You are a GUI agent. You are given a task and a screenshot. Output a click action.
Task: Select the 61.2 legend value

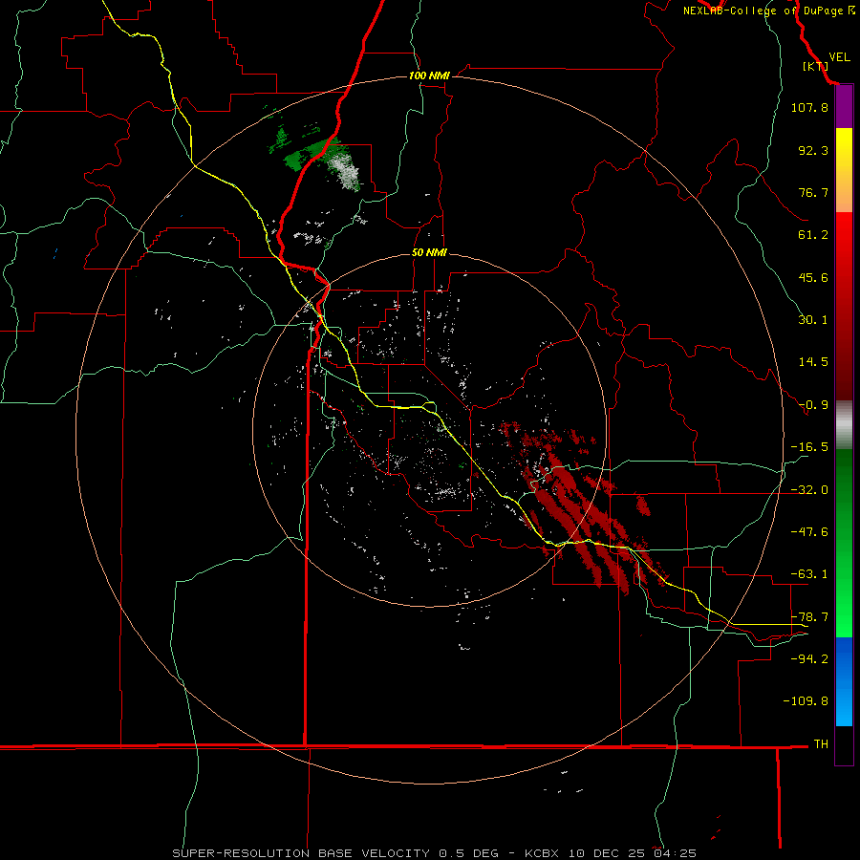pyautogui.click(x=813, y=235)
